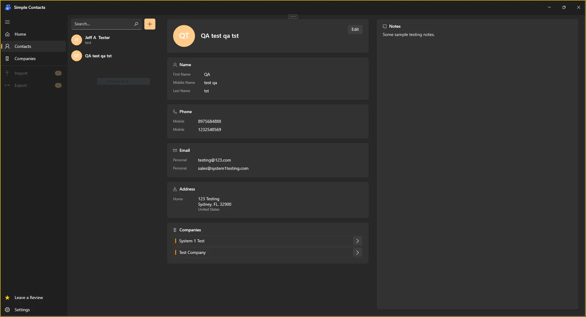Click the Phone section handset icon
The width and height of the screenshot is (586, 317).
(175, 112)
